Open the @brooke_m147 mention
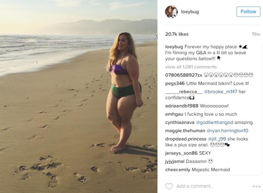Screen dimensions: 263x193 [221, 92]
